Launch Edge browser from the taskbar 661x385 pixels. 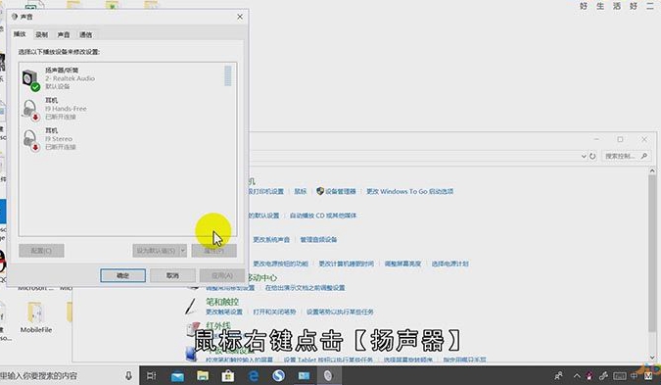(x=254, y=376)
